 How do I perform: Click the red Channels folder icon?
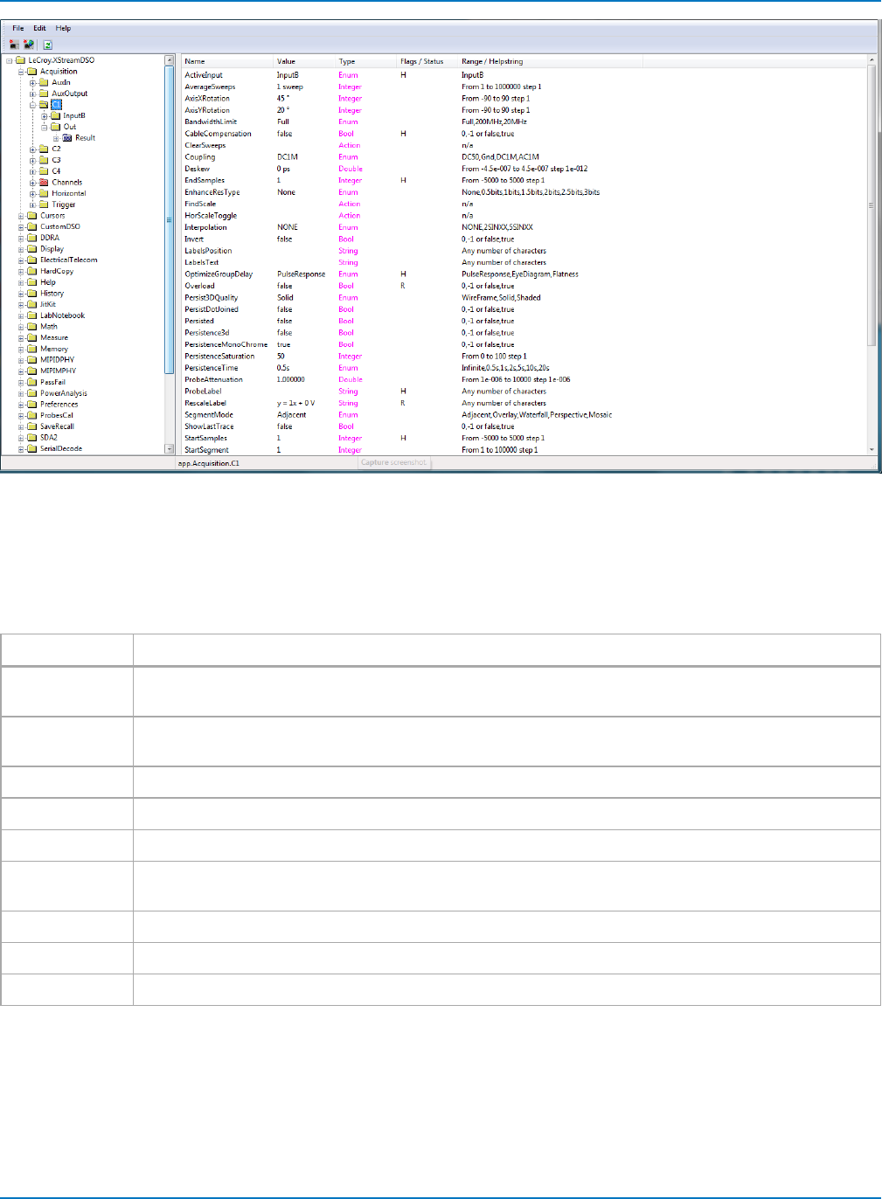44,183
